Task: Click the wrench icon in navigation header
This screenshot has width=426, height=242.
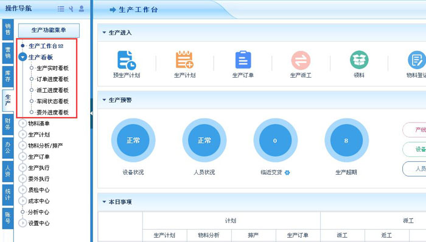Action: [x=71, y=9]
